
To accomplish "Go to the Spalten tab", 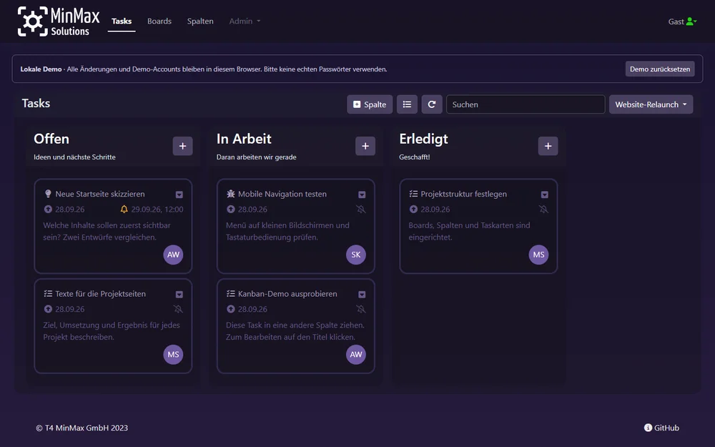I will [x=200, y=21].
